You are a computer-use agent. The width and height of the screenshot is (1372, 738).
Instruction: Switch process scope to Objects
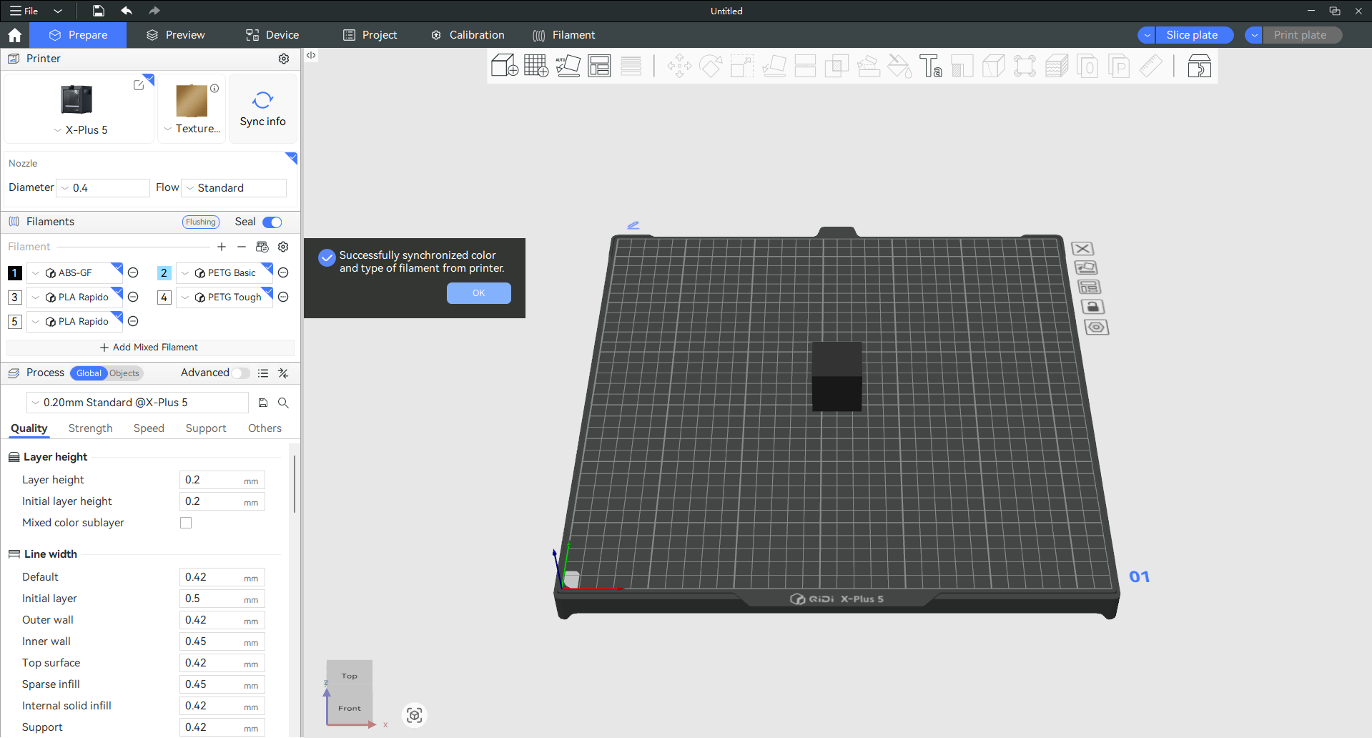[x=124, y=373]
